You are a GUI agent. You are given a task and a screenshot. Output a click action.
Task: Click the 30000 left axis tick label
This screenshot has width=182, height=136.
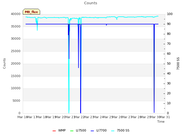click(16, 39)
